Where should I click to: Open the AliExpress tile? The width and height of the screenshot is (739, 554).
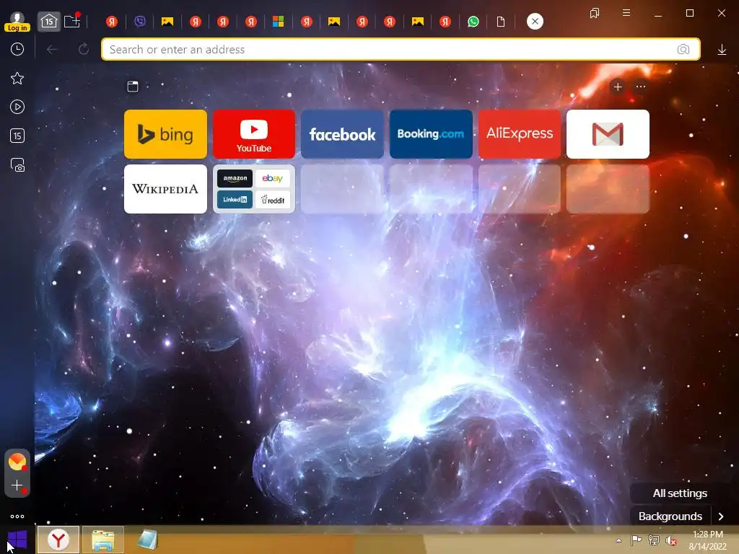pos(520,134)
